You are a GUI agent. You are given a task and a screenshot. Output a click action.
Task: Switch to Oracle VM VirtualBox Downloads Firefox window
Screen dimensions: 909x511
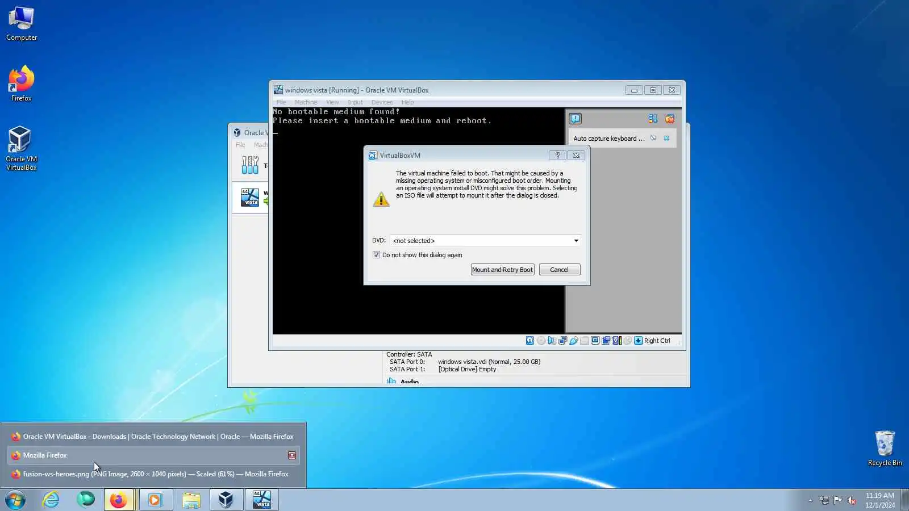click(153, 437)
